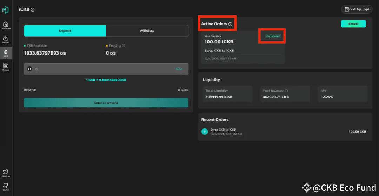Click the Deposit icon in the sidebar
This screenshot has width=379, height=196.
coord(6,39)
